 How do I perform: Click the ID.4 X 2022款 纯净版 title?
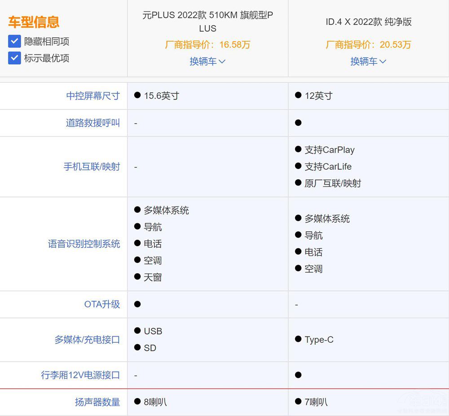pyautogui.click(x=368, y=22)
